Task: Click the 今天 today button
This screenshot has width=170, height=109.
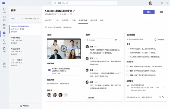Action: click(13, 19)
